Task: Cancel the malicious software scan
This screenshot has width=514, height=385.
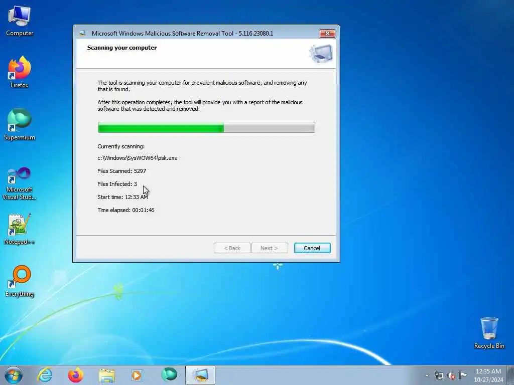Action: tap(312, 248)
